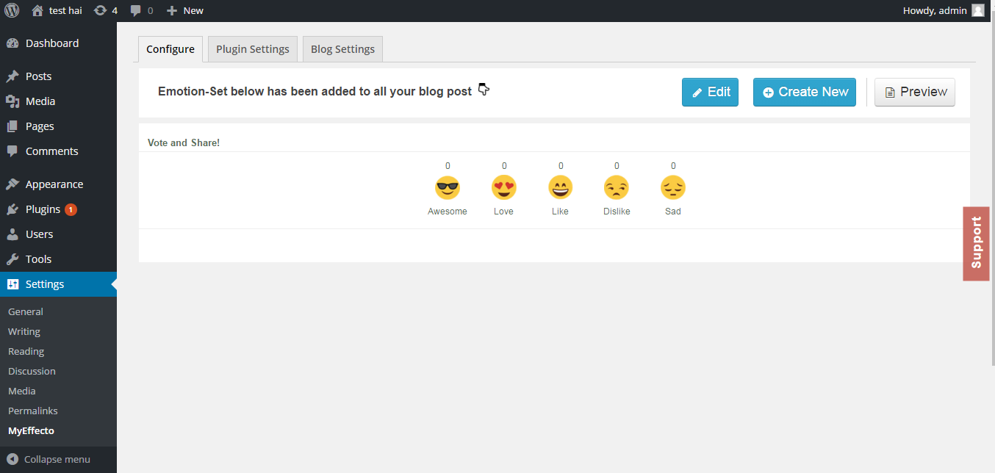
Task: Vote with the Love heart-eyes emoji
Action: click(504, 188)
